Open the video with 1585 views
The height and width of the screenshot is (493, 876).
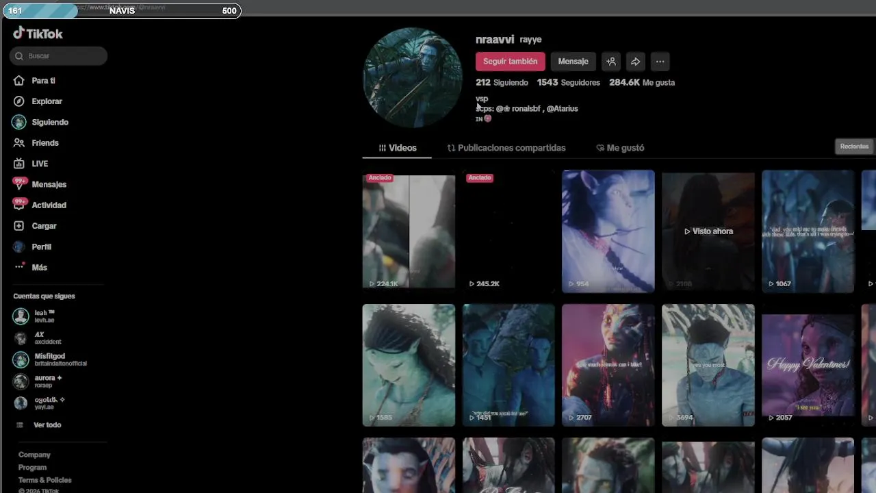(x=409, y=365)
